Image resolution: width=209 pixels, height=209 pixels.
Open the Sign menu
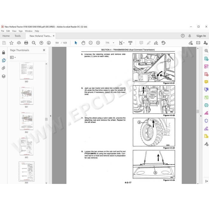21,31
